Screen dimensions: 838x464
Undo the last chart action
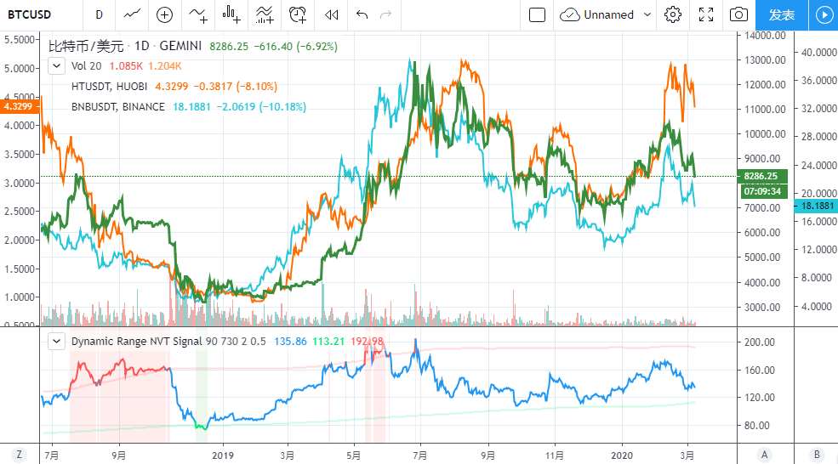click(362, 15)
